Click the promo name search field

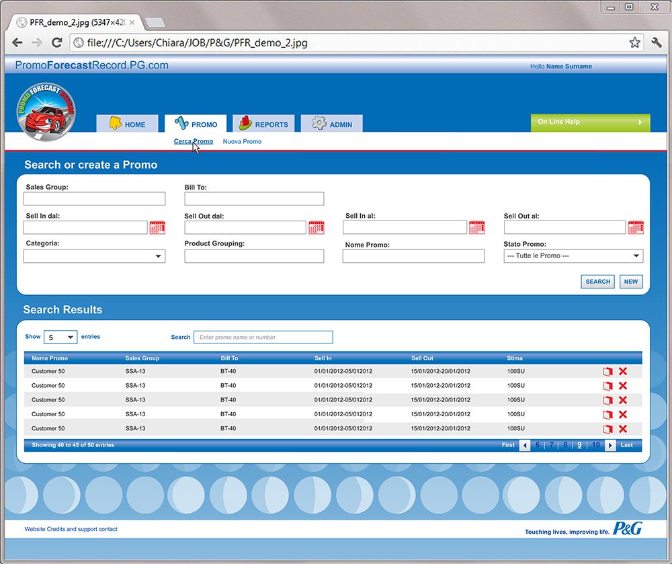point(263,337)
